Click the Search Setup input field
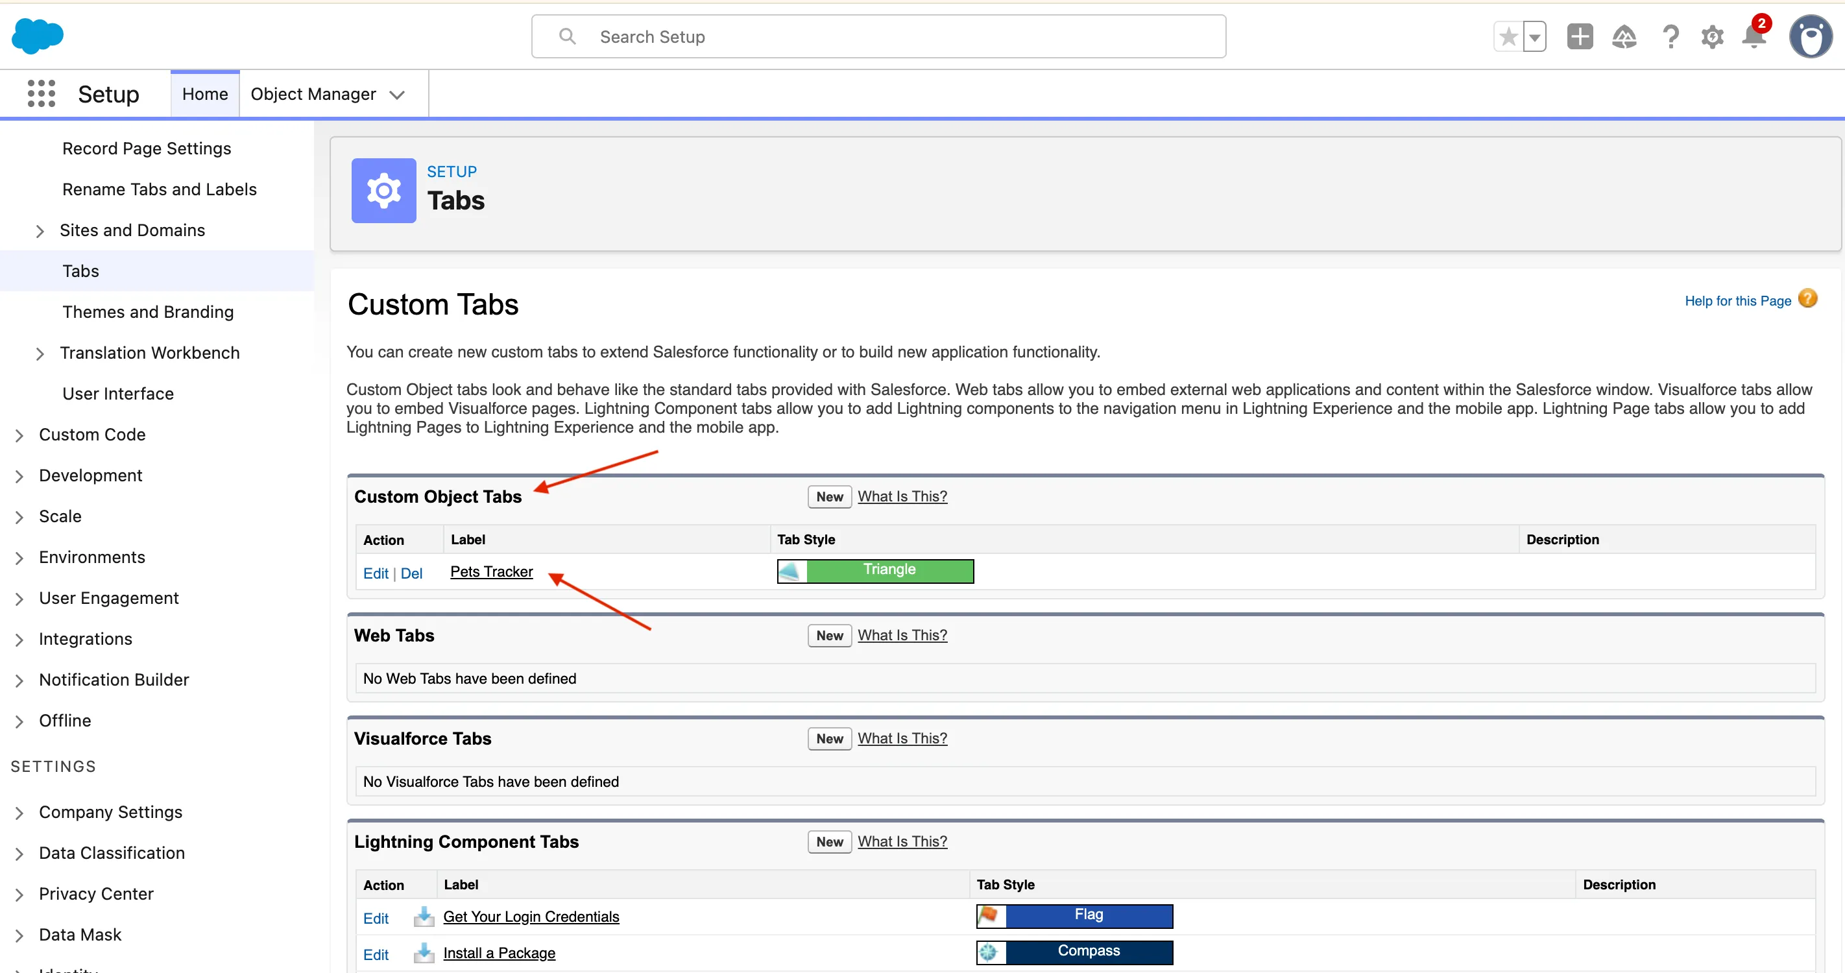The width and height of the screenshot is (1845, 973). pyautogui.click(x=878, y=36)
